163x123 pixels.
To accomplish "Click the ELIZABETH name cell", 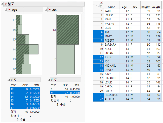I will point(112,78).
